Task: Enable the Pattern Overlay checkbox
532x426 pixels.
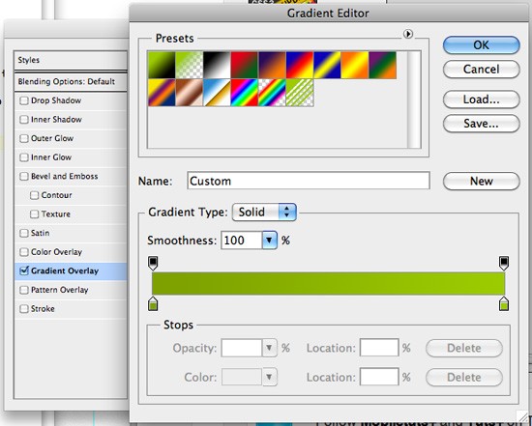Action: point(24,290)
